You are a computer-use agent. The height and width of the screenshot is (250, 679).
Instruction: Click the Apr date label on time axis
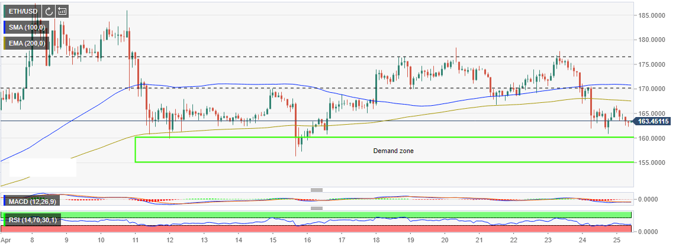6,242
